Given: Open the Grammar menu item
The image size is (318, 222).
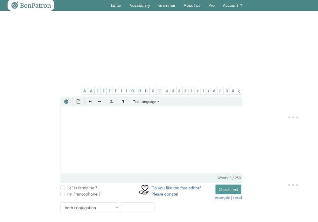Looking at the screenshot, I should point(167,5).
